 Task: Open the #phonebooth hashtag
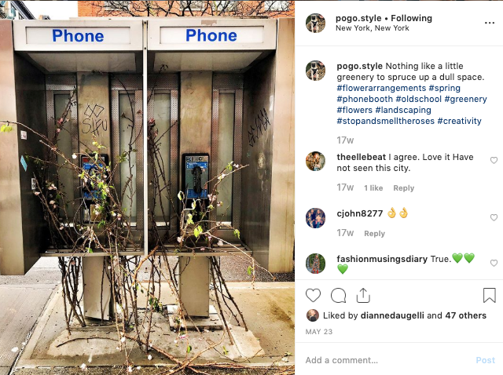(365, 99)
